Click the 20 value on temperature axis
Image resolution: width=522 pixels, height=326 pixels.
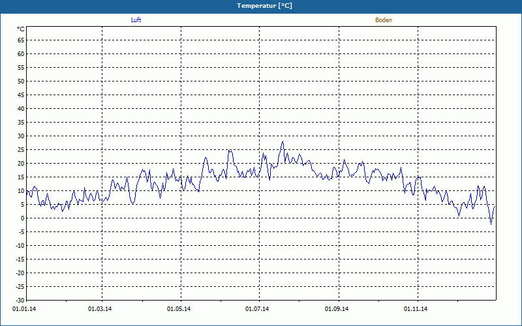[21, 164]
